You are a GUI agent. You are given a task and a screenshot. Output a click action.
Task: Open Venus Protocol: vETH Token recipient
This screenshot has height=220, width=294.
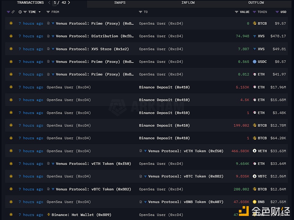pos(186,151)
